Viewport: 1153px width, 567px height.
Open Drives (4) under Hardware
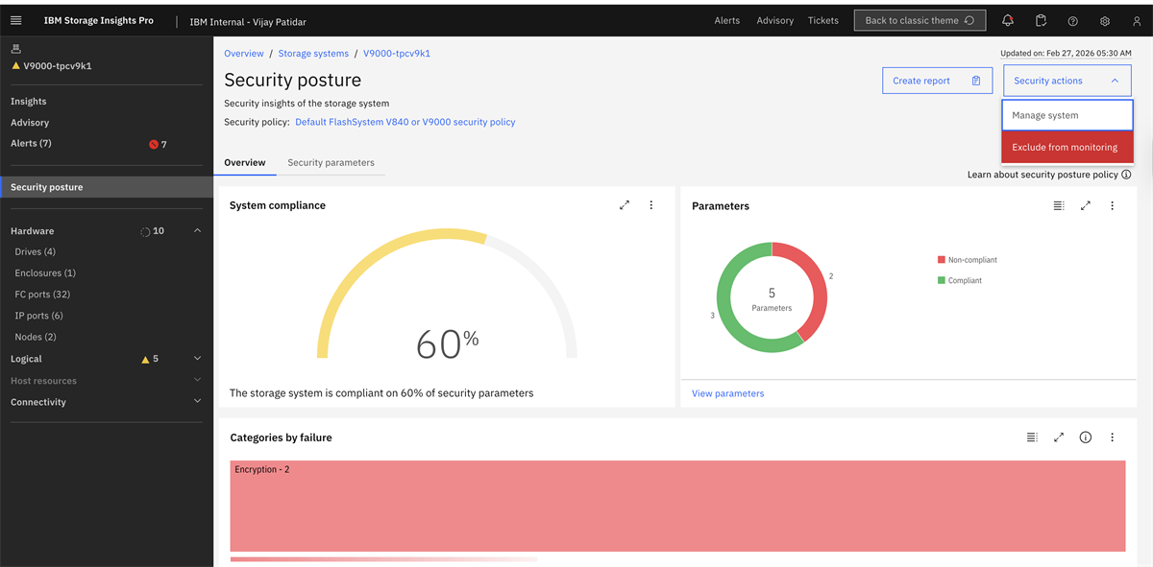(36, 252)
